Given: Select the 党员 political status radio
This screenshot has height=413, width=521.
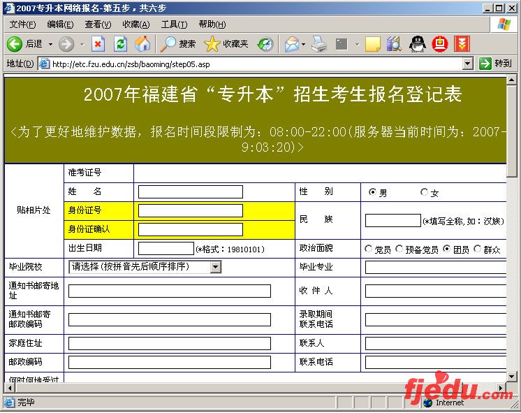Looking at the screenshot, I should coord(369,249).
